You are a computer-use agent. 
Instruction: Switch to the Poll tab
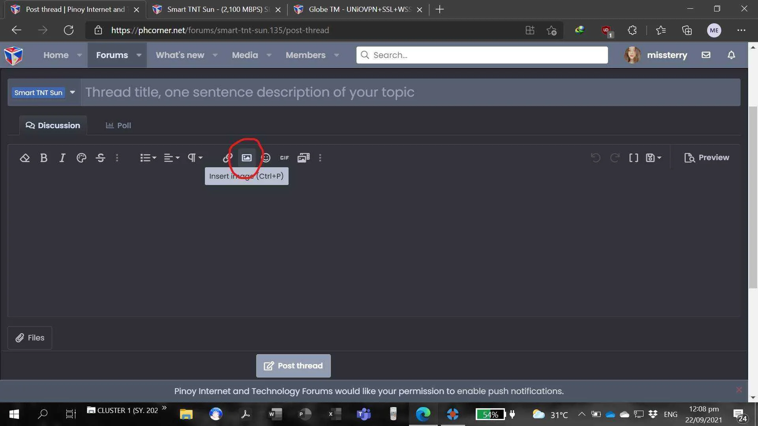click(118, 125)
